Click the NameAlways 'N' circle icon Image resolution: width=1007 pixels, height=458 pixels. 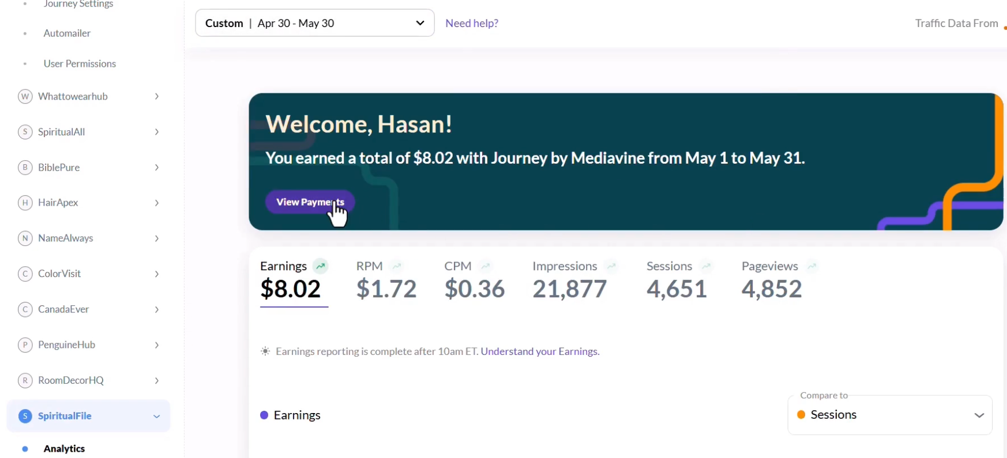pos(25,239)
